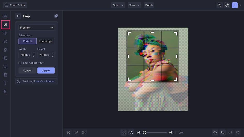Open the Graphics shapes sidebar icon

[5, 66]
